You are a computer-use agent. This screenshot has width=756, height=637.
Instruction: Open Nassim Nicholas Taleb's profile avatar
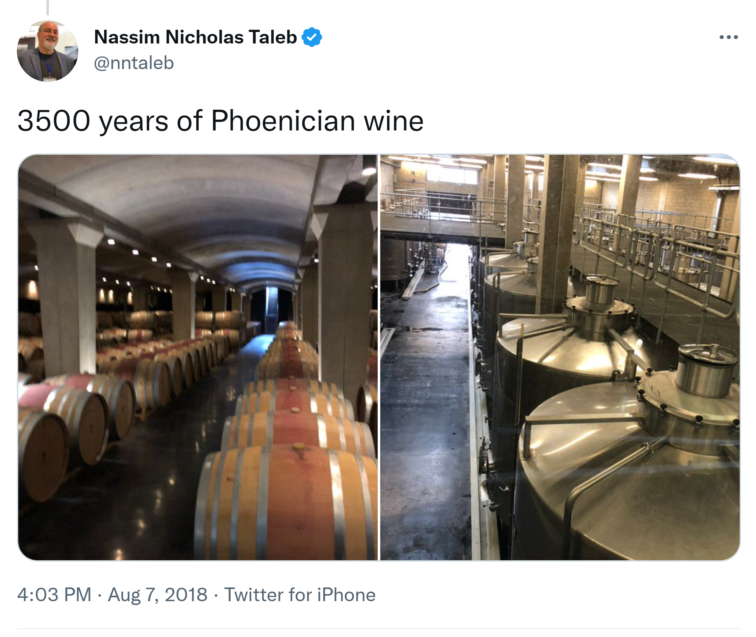coord(48,51)
